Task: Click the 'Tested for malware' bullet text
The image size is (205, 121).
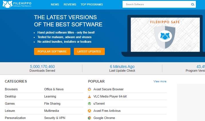Action: [x=64, y=37]
